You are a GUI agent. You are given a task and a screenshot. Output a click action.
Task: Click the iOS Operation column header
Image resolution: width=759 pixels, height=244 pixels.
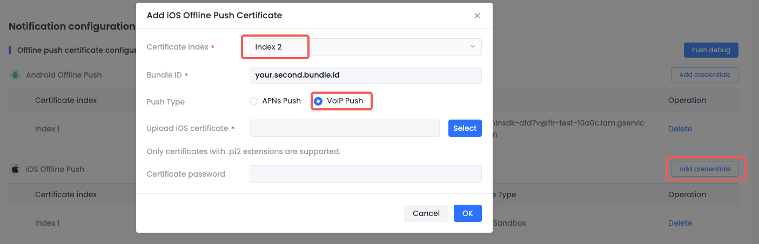click(687, 194)
